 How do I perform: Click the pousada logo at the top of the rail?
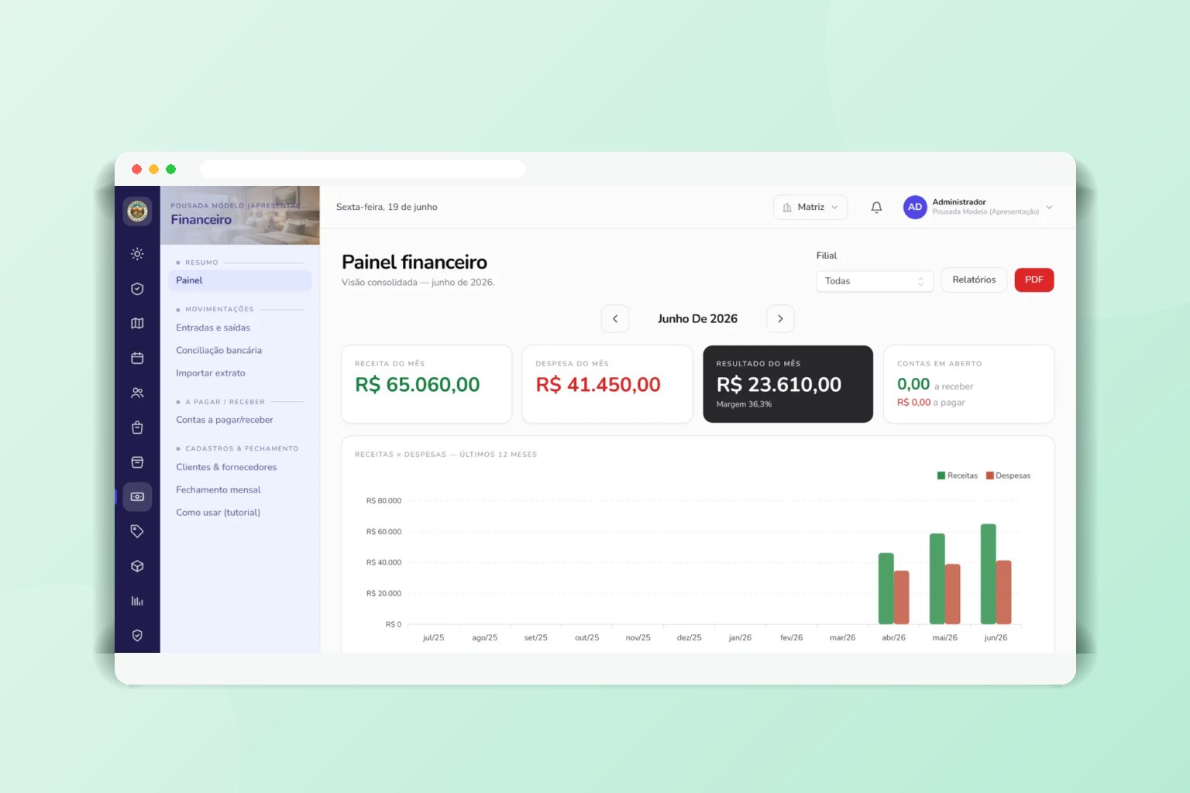tap(137, 211)
